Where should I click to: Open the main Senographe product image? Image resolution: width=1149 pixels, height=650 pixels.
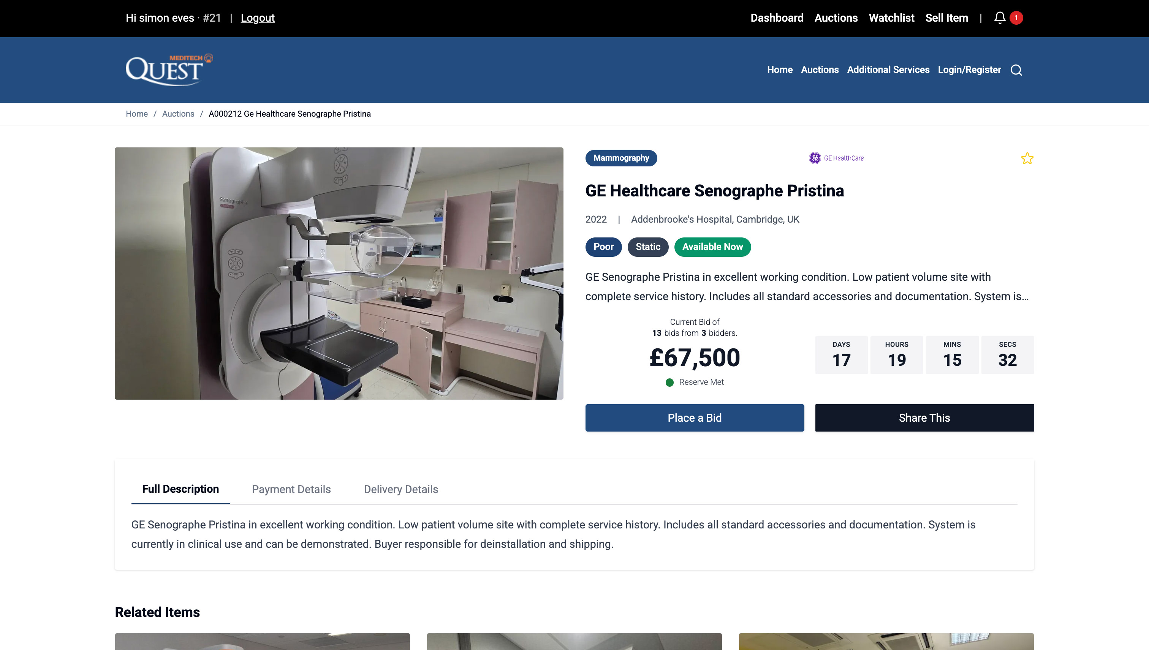(x=339, y=273)
